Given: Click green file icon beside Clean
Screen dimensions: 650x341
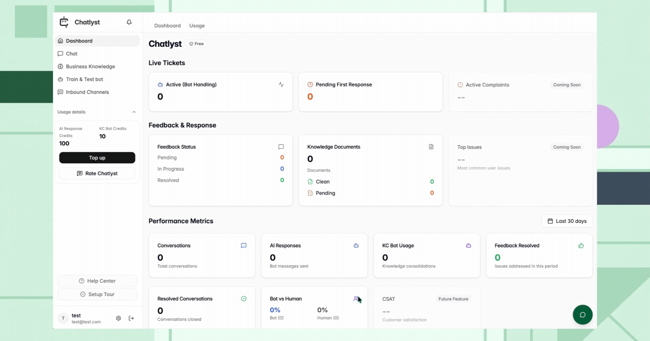Looking at the screenshot, I should pos(310,182).
